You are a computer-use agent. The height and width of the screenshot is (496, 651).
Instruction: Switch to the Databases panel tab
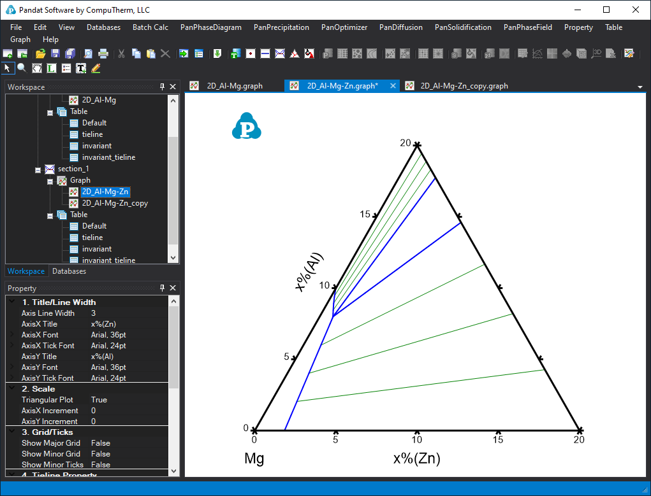(x=69, y=271)
